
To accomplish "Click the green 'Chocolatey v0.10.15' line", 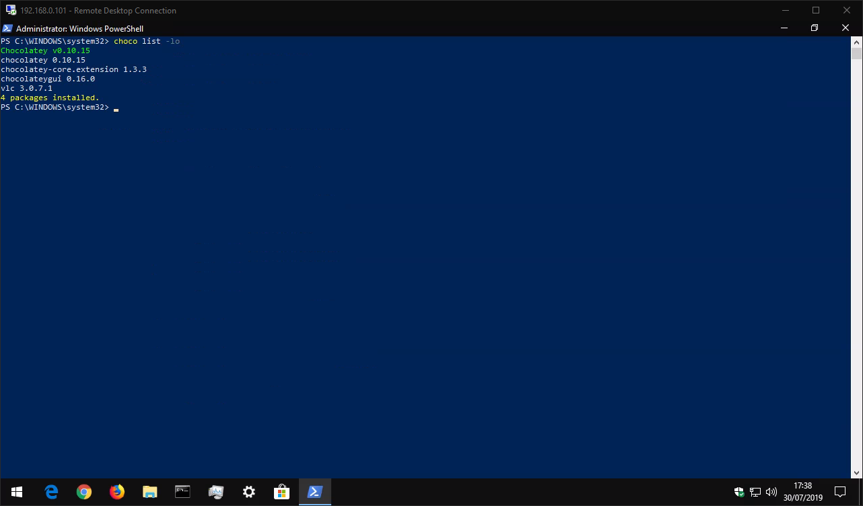I will (x=45, y=50).
